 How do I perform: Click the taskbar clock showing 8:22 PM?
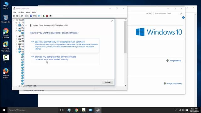pyautogui.click(x=194, y=110)
